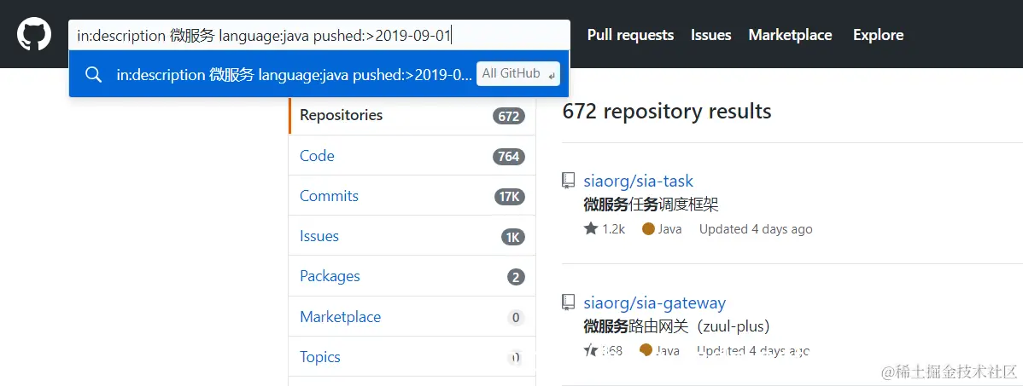Select the Packages results filter
Viewport: 1023px width, 386px height.
pos(412,277)
